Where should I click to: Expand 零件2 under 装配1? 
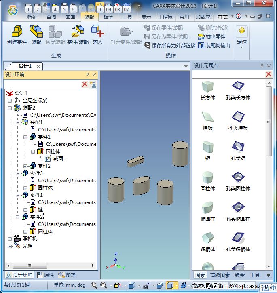click(25, 166)
